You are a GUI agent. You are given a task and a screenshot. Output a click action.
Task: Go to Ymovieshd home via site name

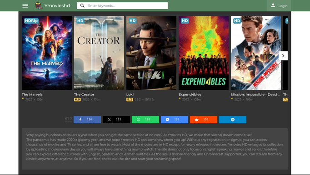coord(57,6)
